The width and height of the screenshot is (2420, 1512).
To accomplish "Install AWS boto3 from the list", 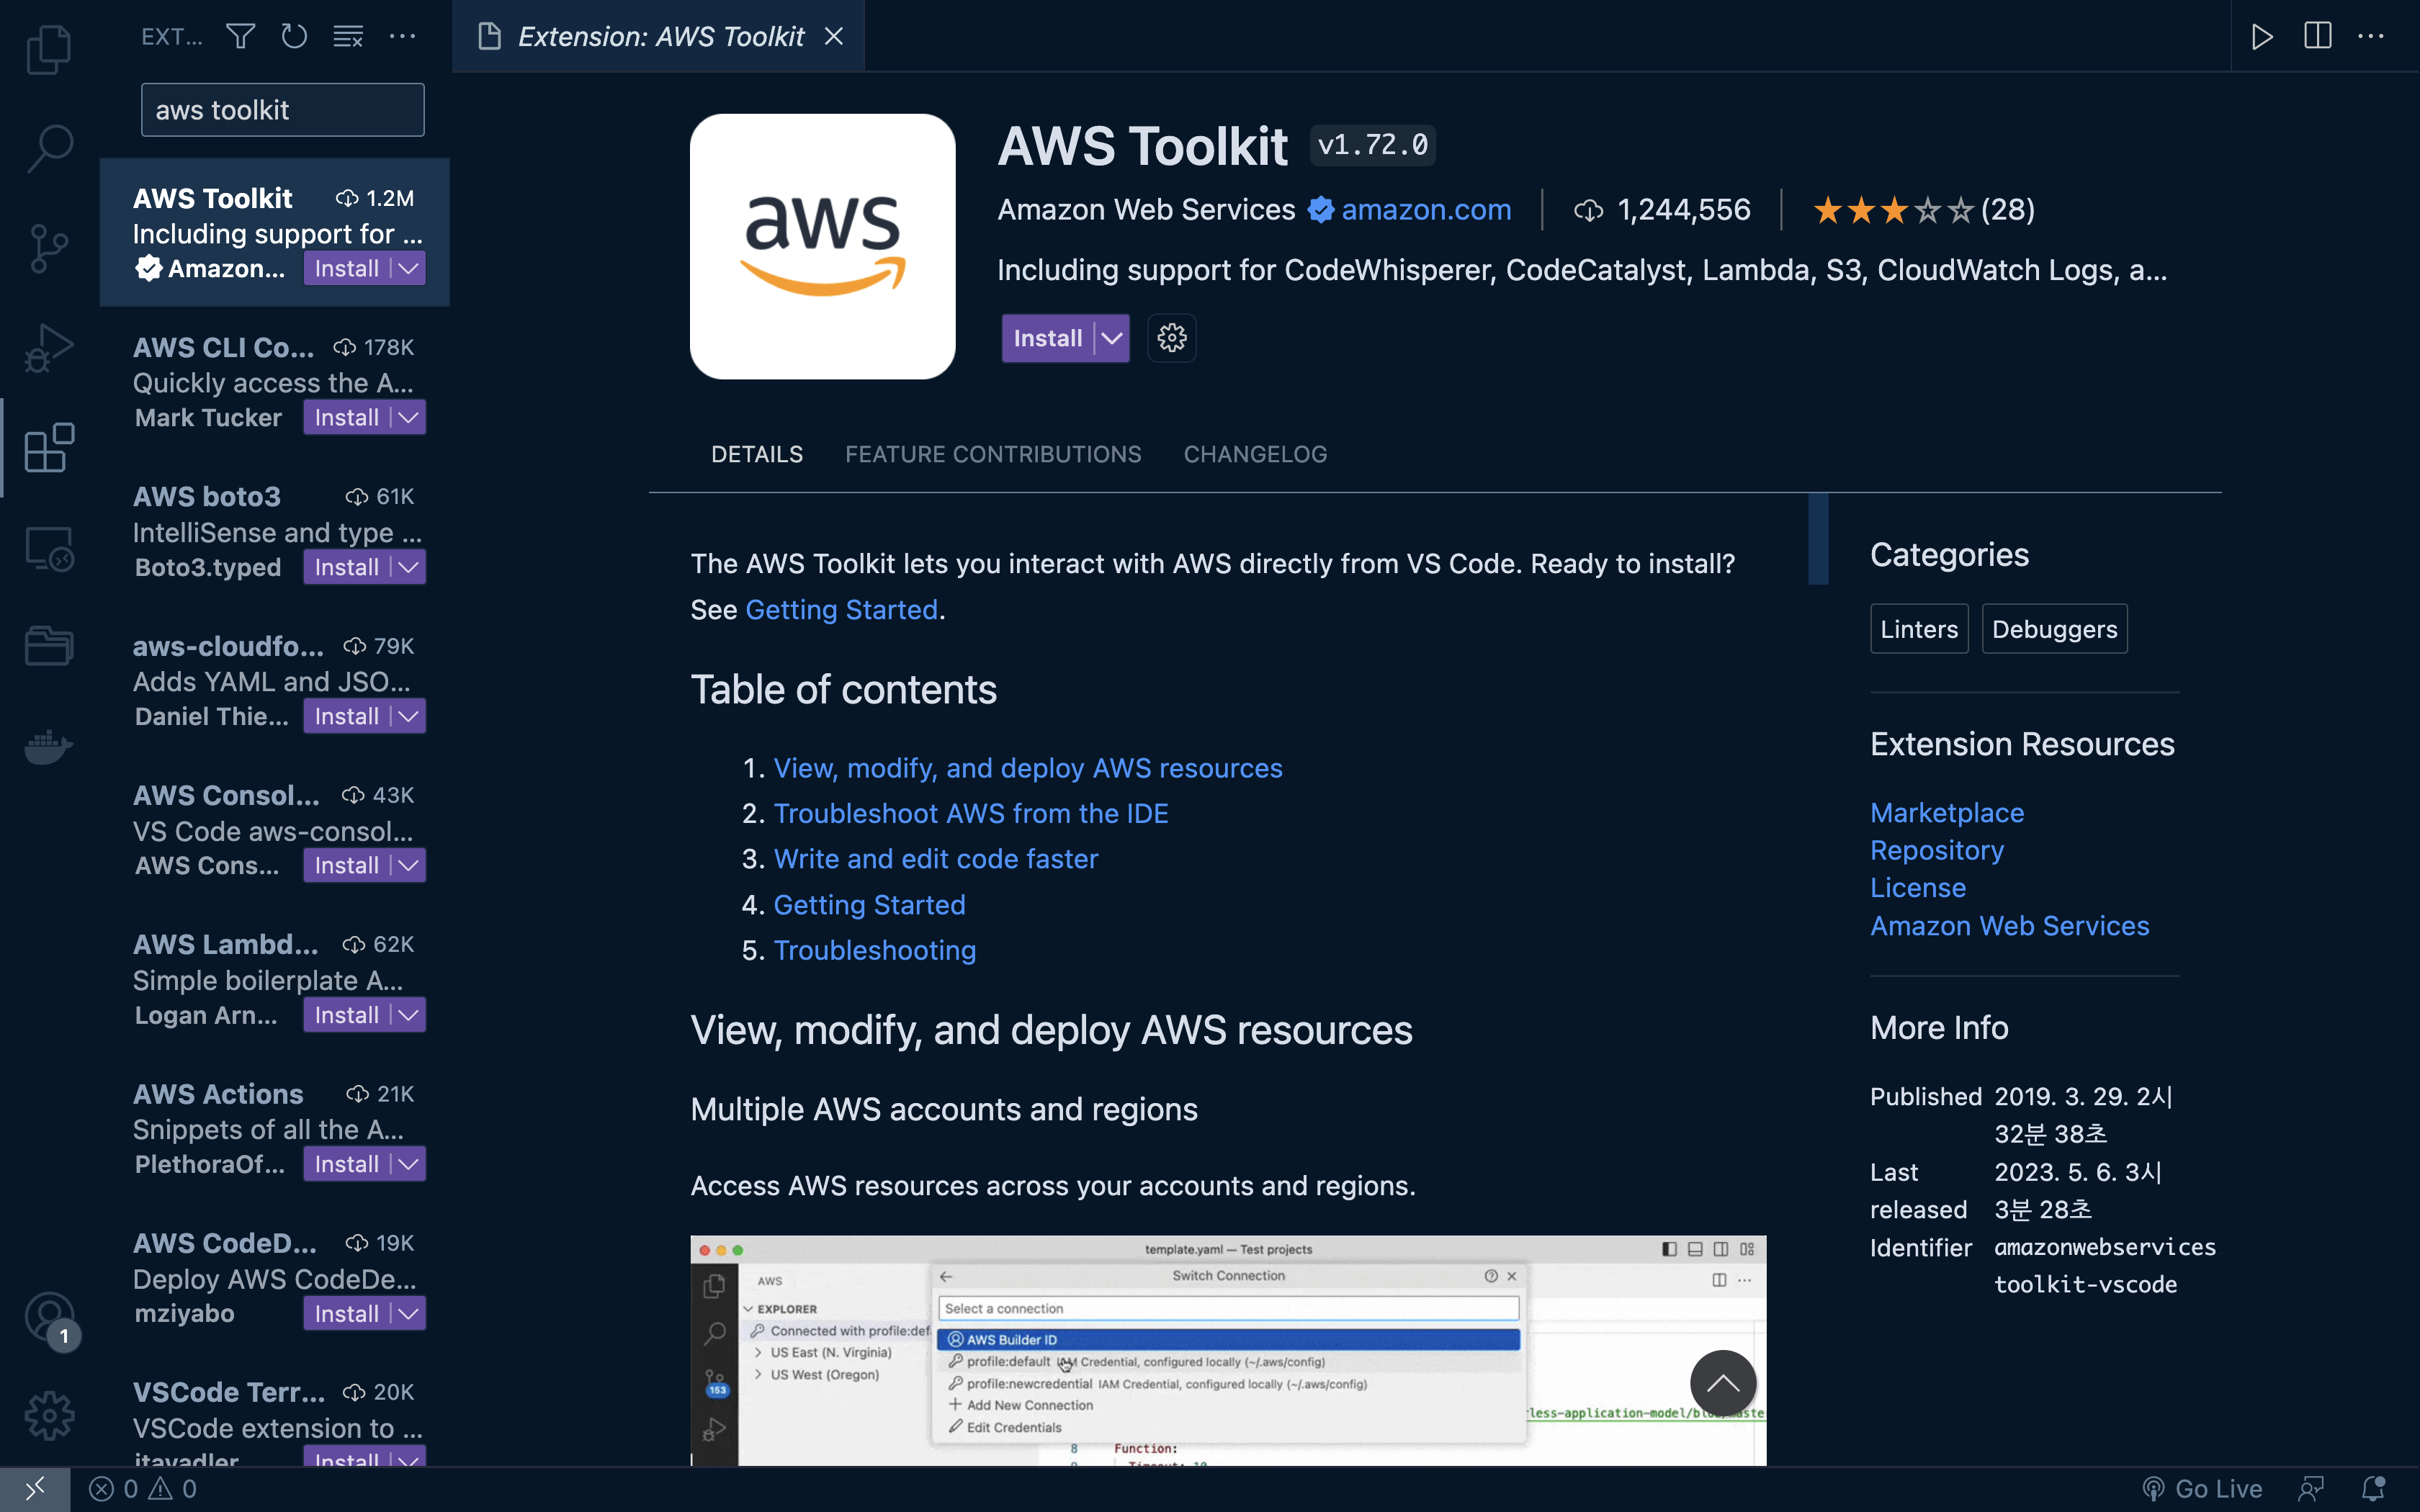I will tap(347, 567).
